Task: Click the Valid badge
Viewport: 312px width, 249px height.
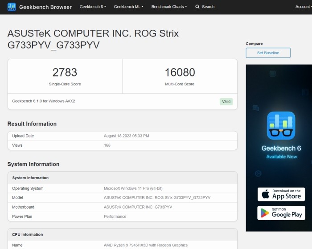Action: (x=226, y=102)
